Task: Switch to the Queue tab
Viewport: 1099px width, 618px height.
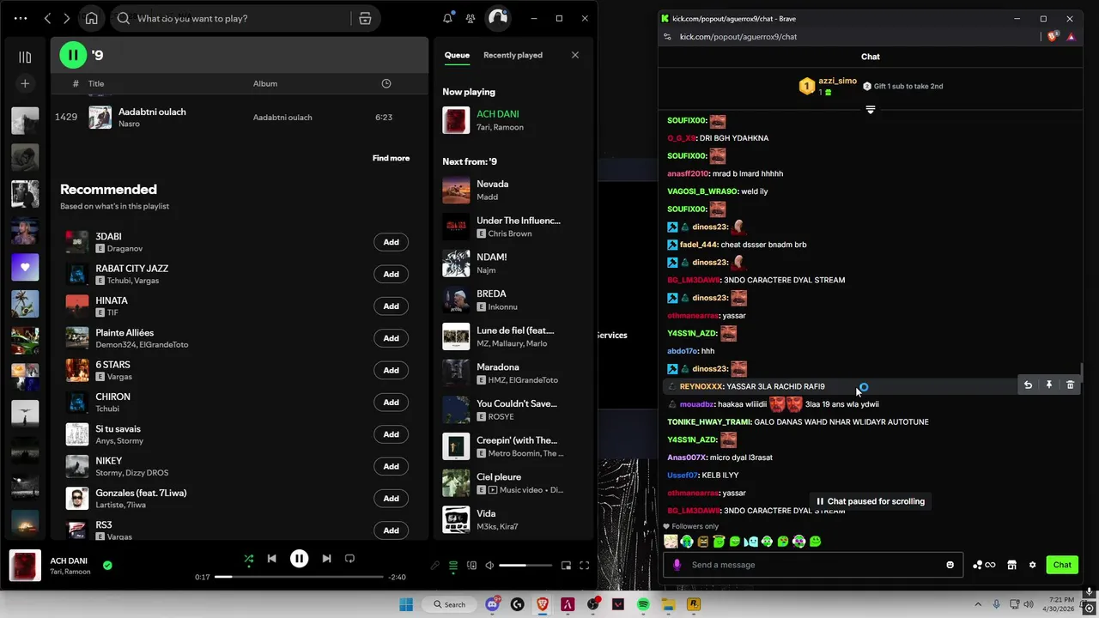Action: pyautogui.click(x=457, y=55)
